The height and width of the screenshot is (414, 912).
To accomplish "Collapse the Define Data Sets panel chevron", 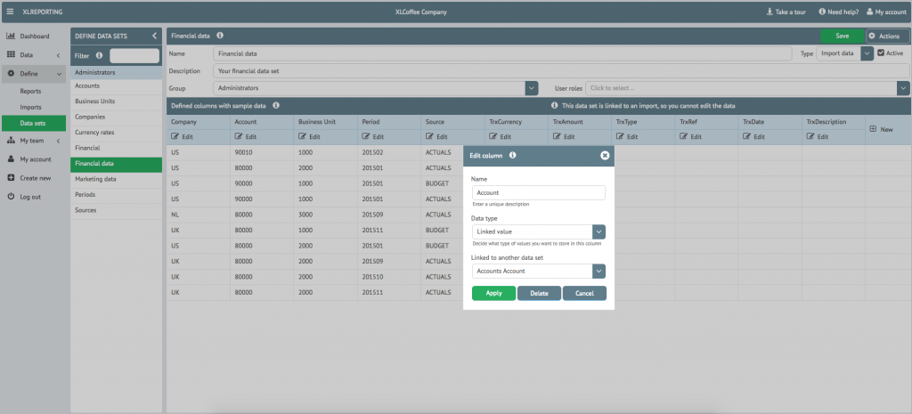I will click(x=154, y=36).
